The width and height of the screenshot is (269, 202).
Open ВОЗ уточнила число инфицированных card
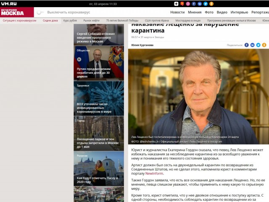pyautogui.click(x=99, y=98)
